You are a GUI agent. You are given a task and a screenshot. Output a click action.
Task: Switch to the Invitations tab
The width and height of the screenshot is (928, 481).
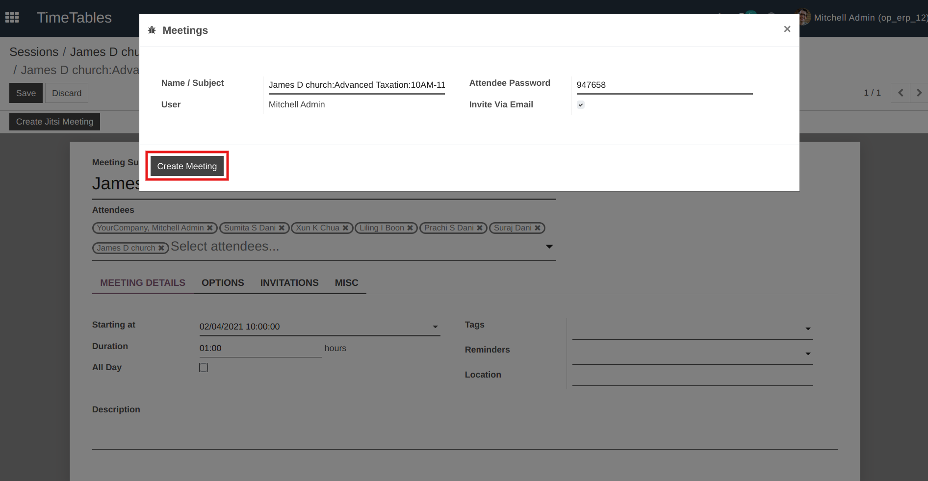click(x=289, y=283)
